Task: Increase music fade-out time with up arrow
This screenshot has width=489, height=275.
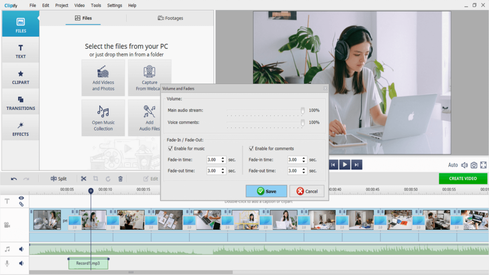Action: tap(223, 169)
